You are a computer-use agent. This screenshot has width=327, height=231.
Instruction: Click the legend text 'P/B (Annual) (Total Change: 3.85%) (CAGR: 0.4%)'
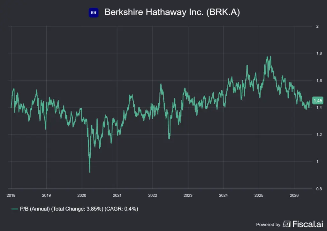pos(79,209)
